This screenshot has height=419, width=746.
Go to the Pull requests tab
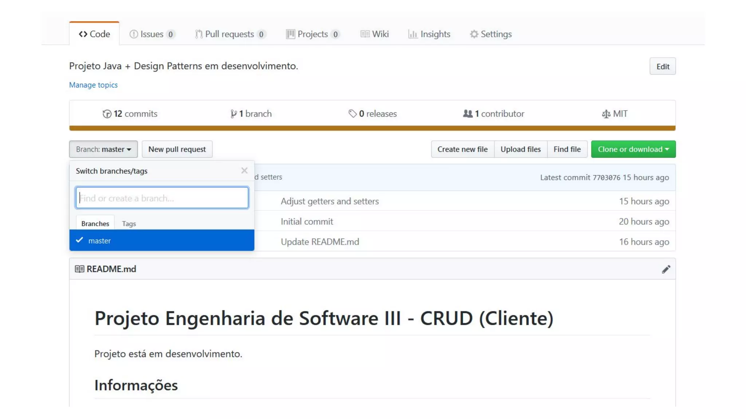click(x=229, y=34)
